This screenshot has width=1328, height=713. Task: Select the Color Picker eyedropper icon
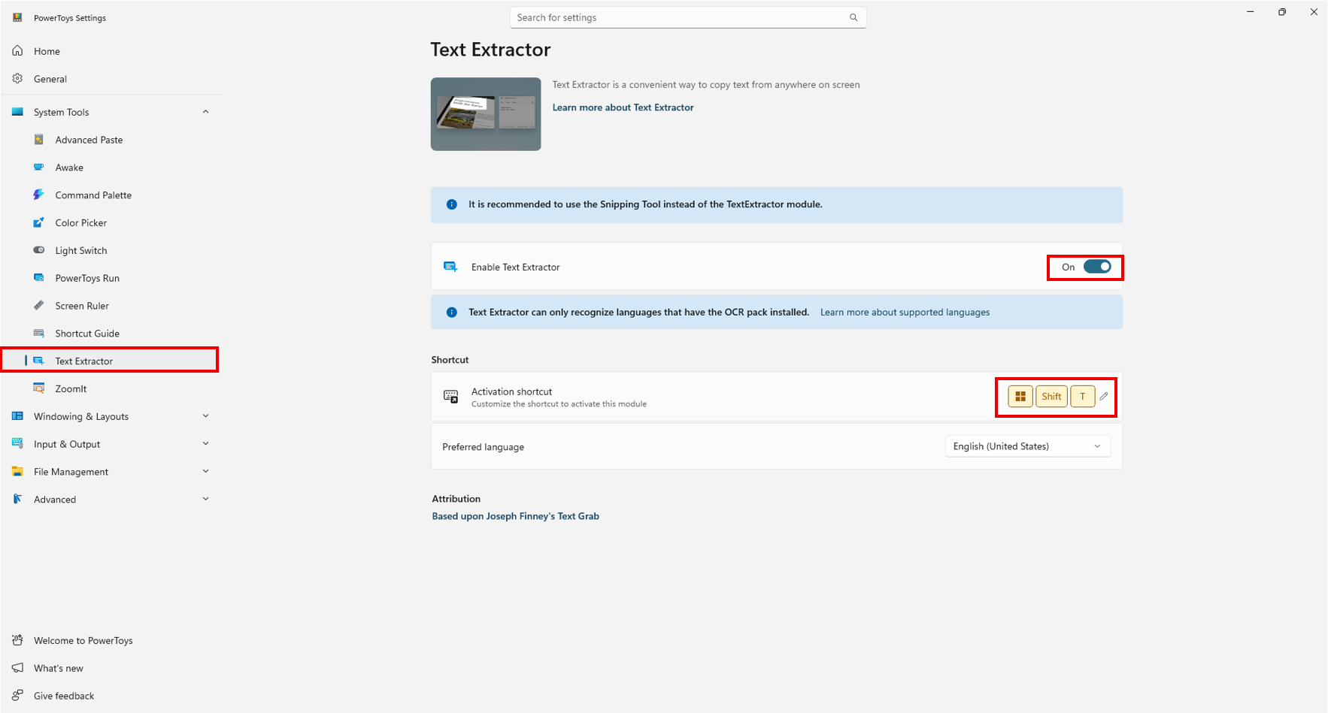click(39, 223)
